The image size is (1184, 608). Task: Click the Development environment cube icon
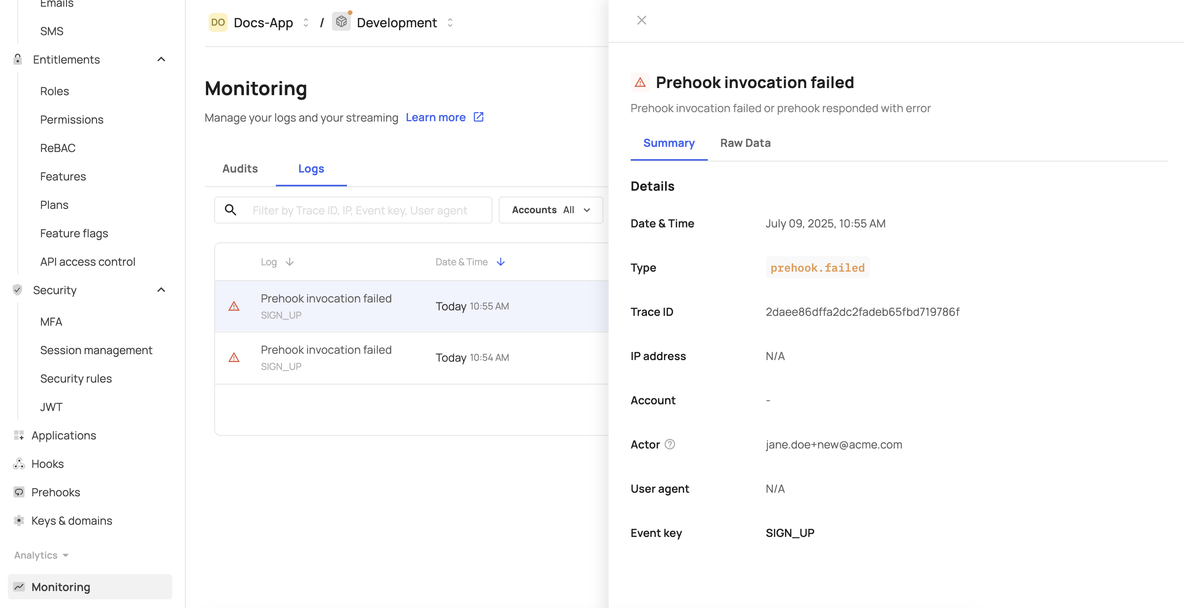tap(341, 22)
